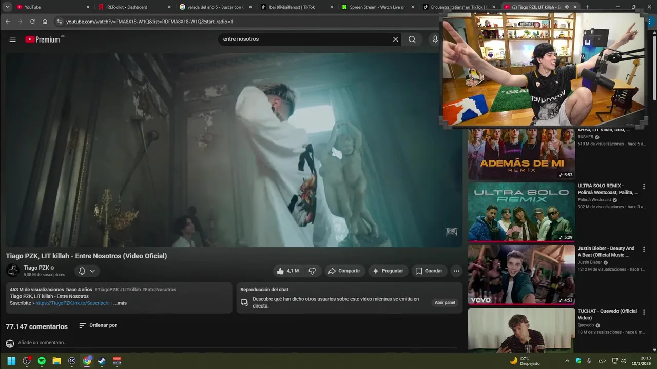Open options menu for TUCHAT - Quevedo
The width and height of the screenshot is (657, 369).
[x=644, y=312]
